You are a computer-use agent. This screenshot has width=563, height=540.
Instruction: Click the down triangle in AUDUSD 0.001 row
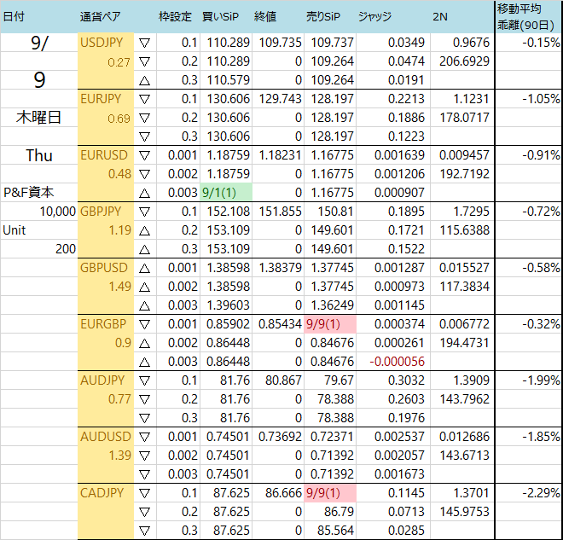[144, 437]
